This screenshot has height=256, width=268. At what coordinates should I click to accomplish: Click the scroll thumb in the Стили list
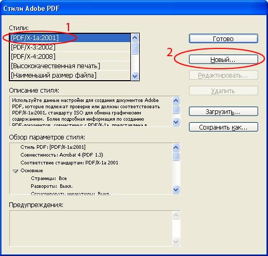click(x=135, y=48)
